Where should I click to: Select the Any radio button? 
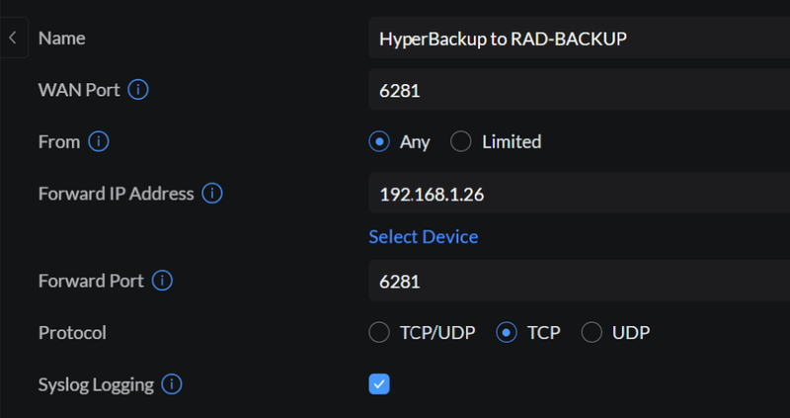point(379,142)
